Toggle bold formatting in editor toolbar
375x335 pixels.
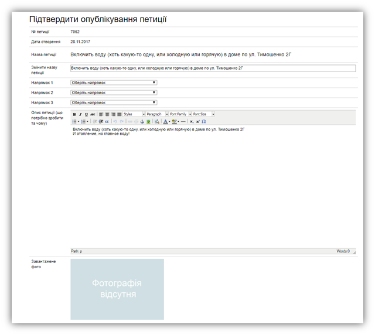(x=74, y=114)
